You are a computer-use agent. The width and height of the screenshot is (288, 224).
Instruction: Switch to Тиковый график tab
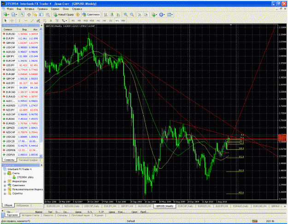click(28, 160)
